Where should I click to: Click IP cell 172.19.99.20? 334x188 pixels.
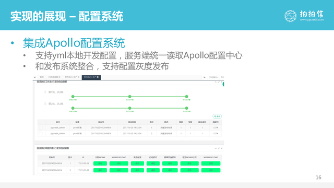click(x=83, y=170)
